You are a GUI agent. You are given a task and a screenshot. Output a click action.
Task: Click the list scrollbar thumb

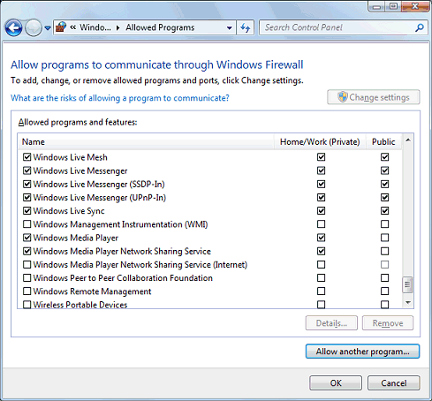coord(407,284)
